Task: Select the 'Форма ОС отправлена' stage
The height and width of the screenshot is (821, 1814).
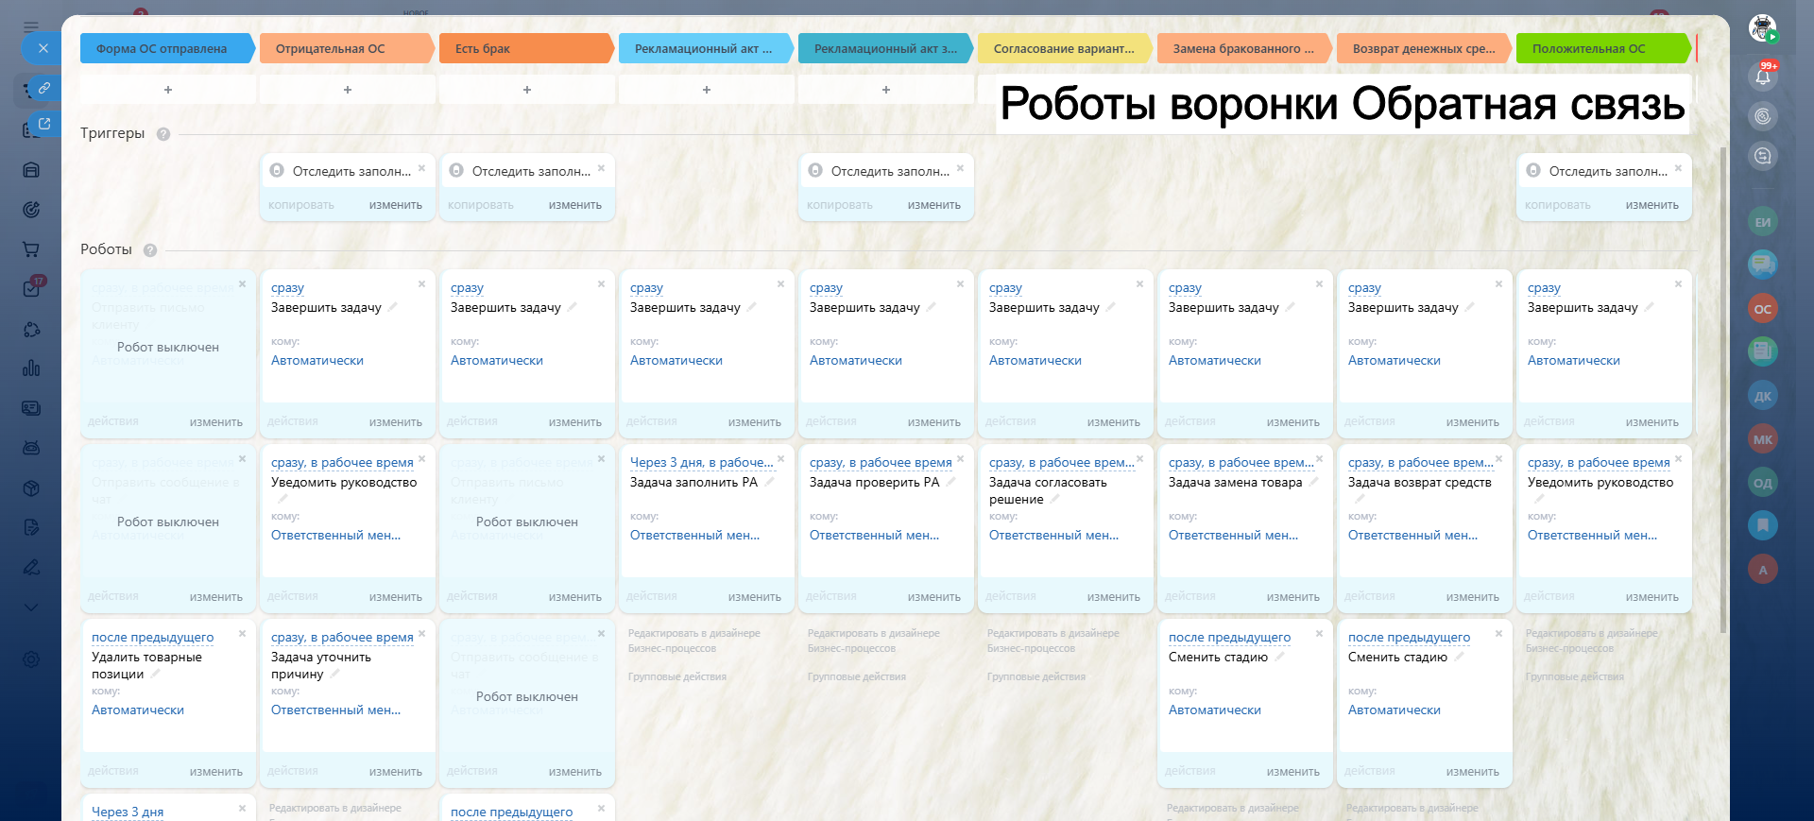Action: coord(168,48)
